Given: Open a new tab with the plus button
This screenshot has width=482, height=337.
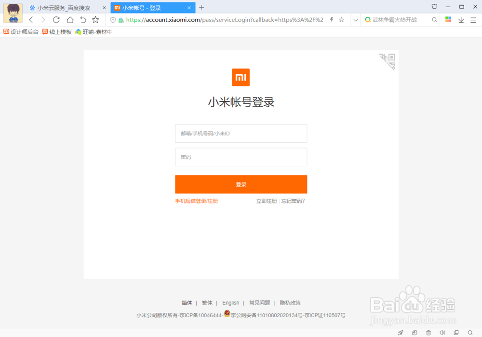Looking at the screenshot, I should click(x=201, y=8).
